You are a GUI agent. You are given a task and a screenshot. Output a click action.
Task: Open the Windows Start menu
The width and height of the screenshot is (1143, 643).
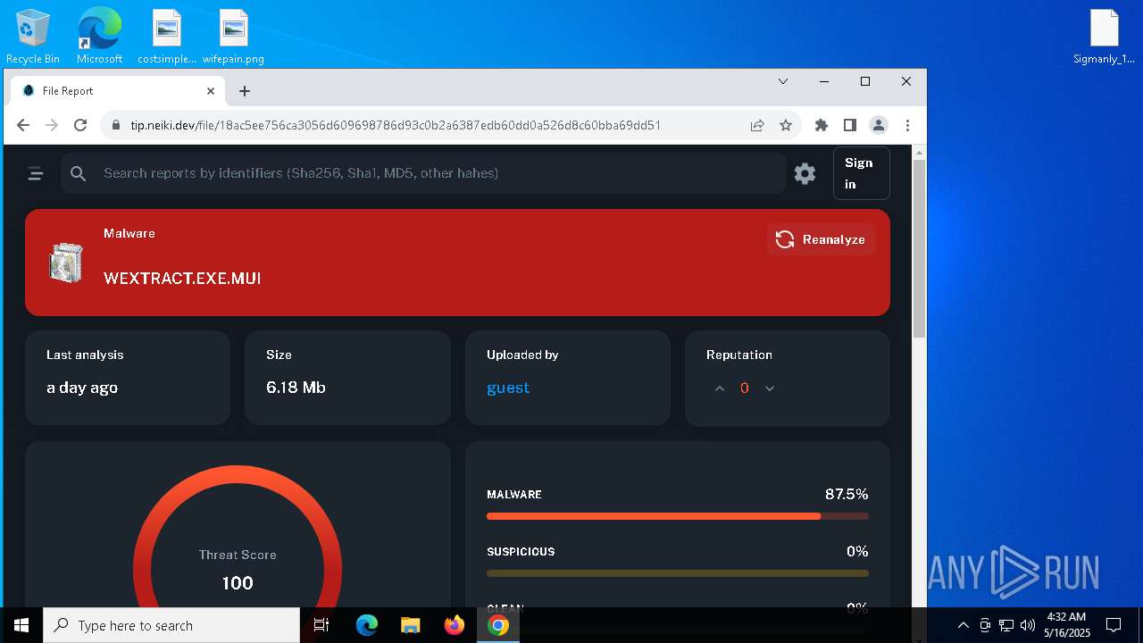coord(21,625)
